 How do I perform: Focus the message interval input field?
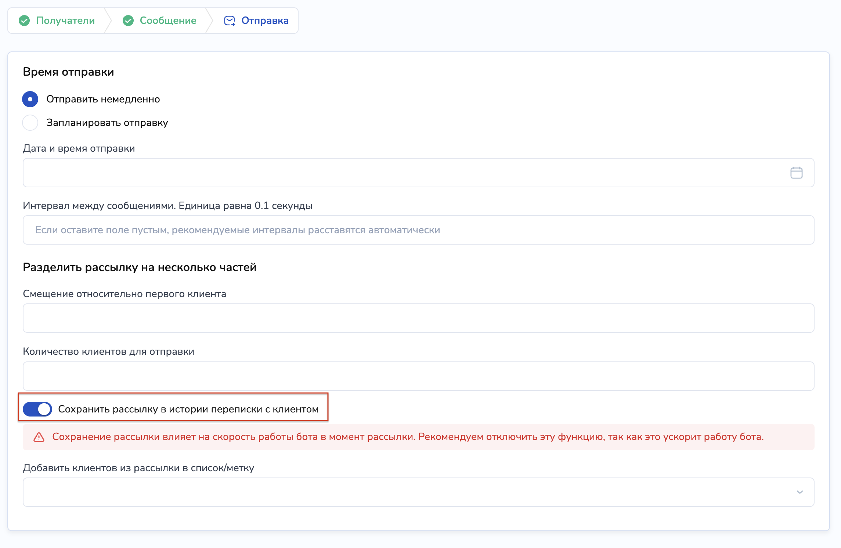point(419,230)
